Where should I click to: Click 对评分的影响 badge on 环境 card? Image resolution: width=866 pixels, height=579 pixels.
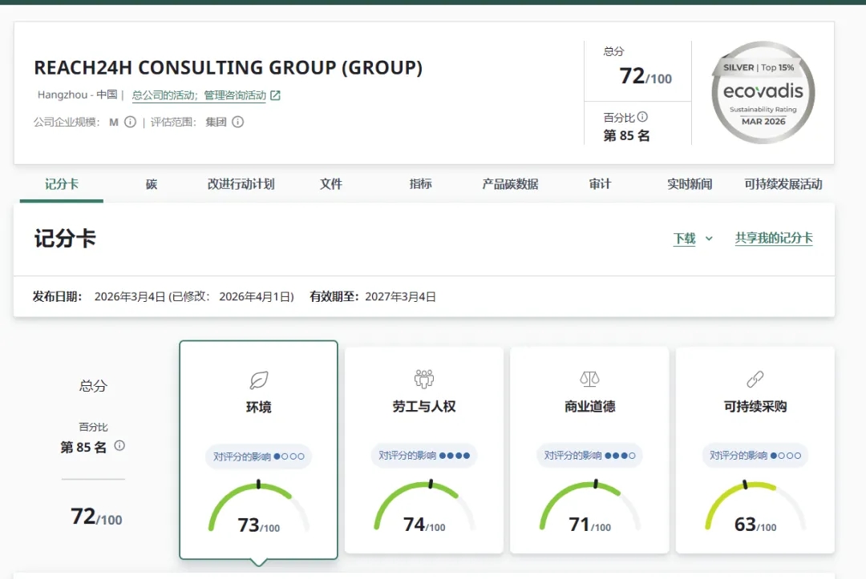pyautogui.click(x=258, y=456)
